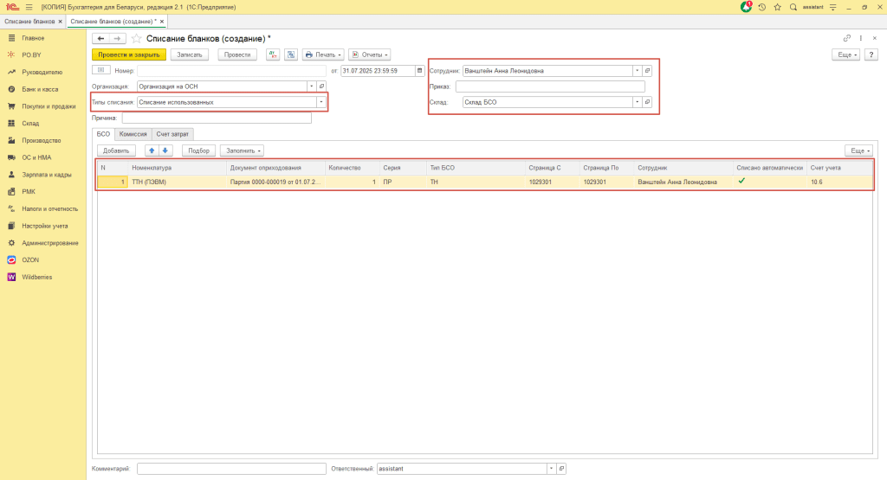This screenshot has width=887, height=480.
Task: Open settings lines icon next to assistant
Action: 832,7
